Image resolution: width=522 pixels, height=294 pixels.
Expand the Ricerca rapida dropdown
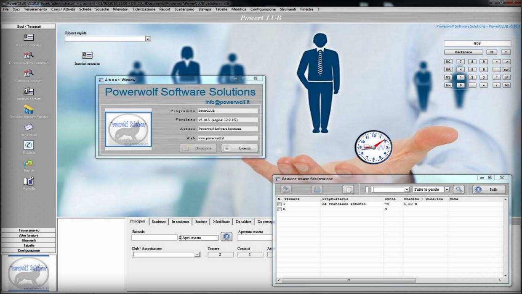[147, 39]
